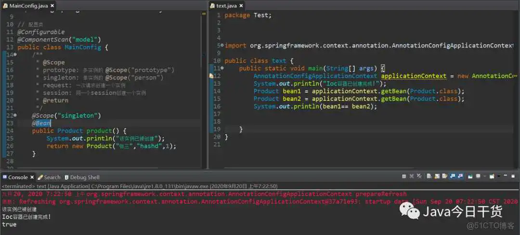Open the Debug Shell view tab
This screenshot has height=235, width=520.
tap(82, 177)
